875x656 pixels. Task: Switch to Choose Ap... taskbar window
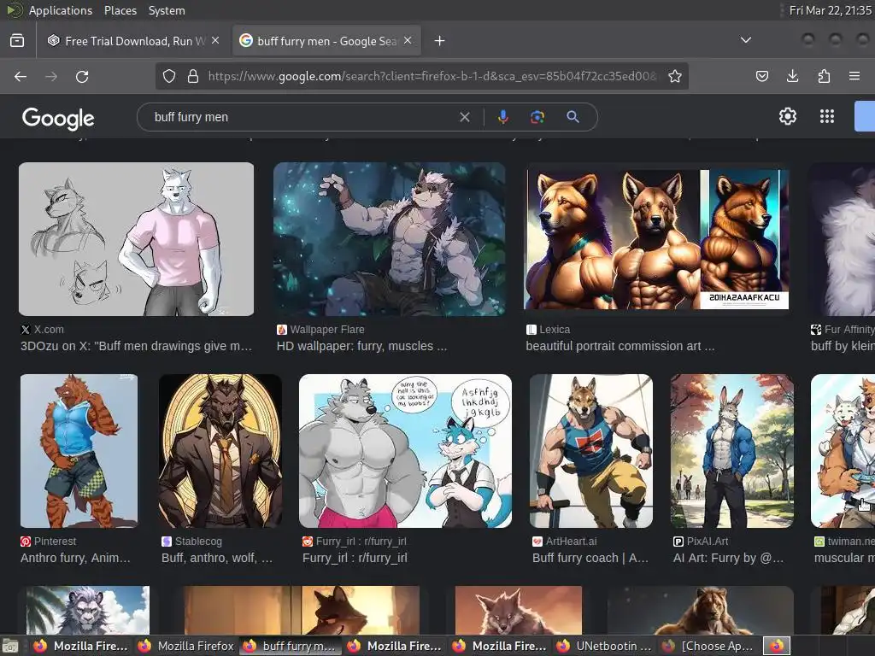pyautogui.click(x=708, y=646)
